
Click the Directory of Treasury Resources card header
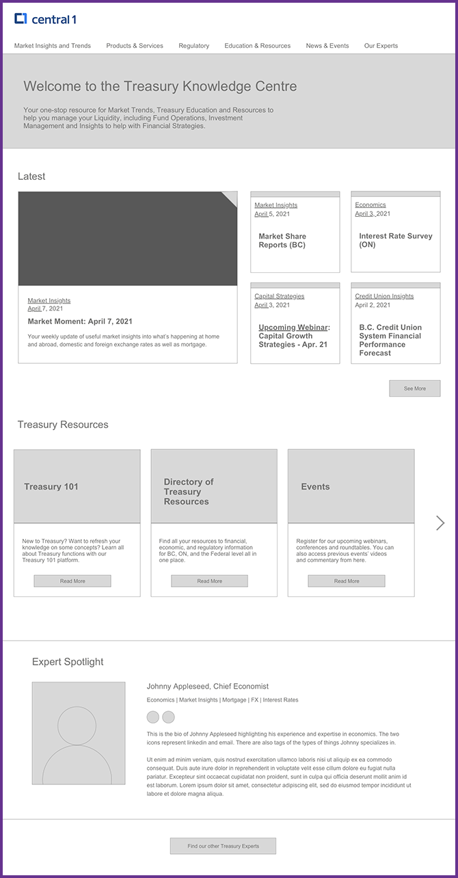[x=214, y=486]
